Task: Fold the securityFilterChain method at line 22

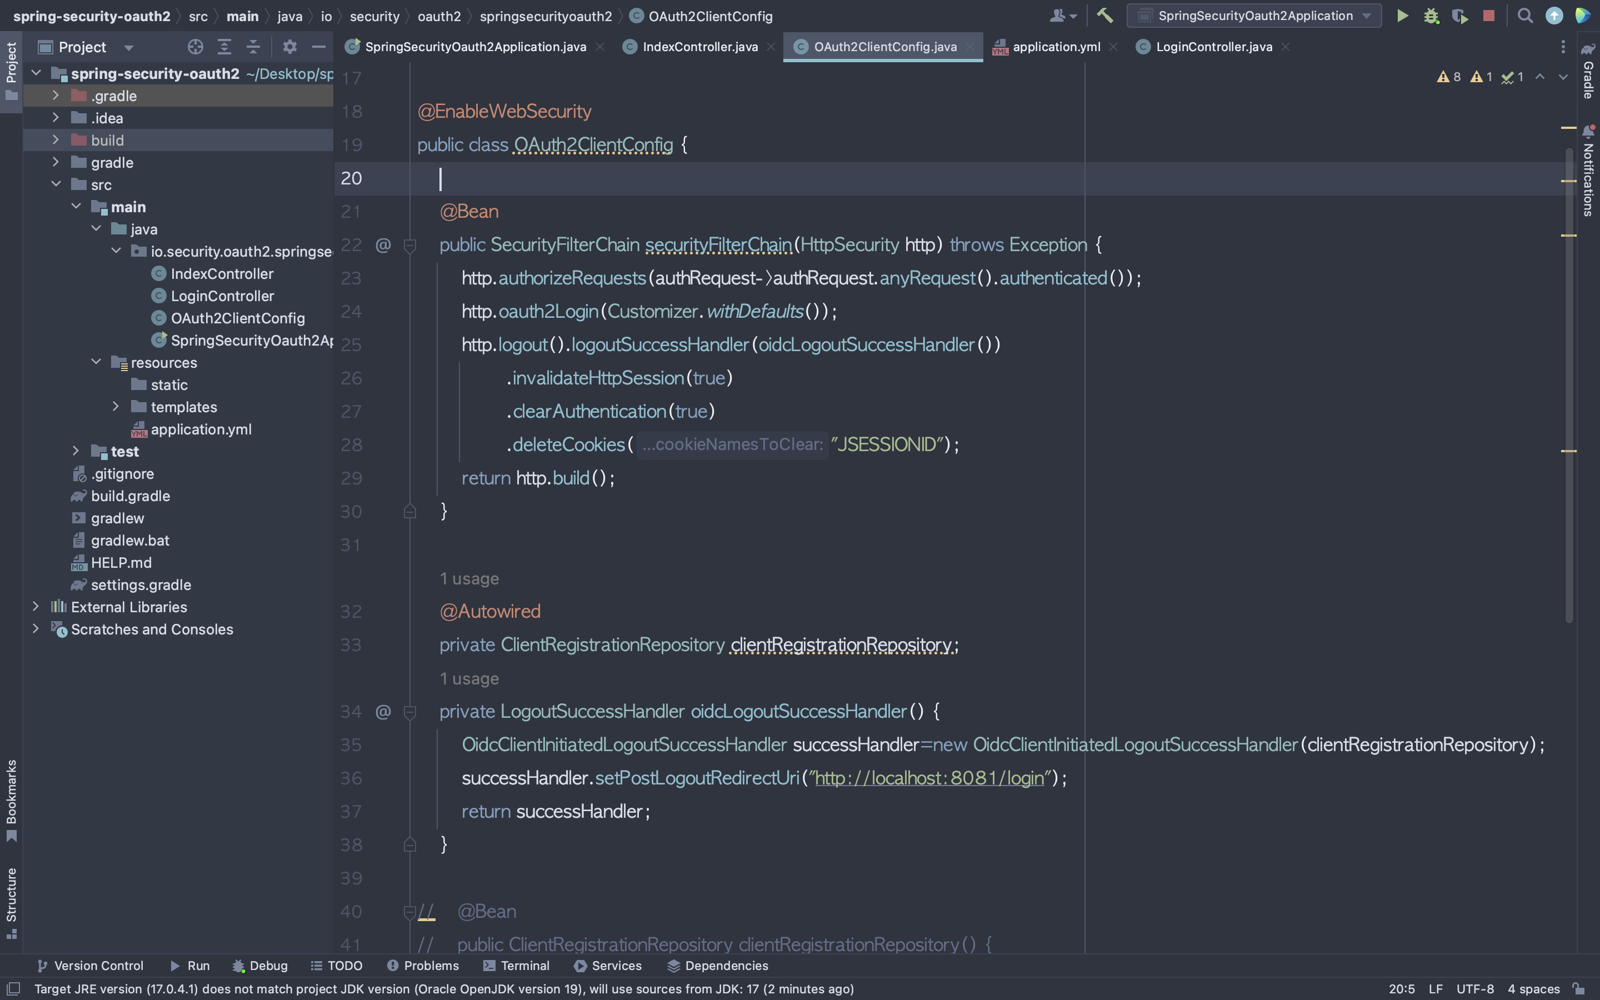Action: 410,246
